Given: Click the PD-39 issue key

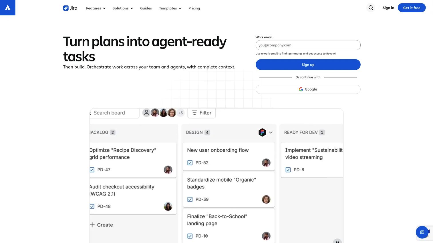Looking at the screenshot, I should [202, 199].
